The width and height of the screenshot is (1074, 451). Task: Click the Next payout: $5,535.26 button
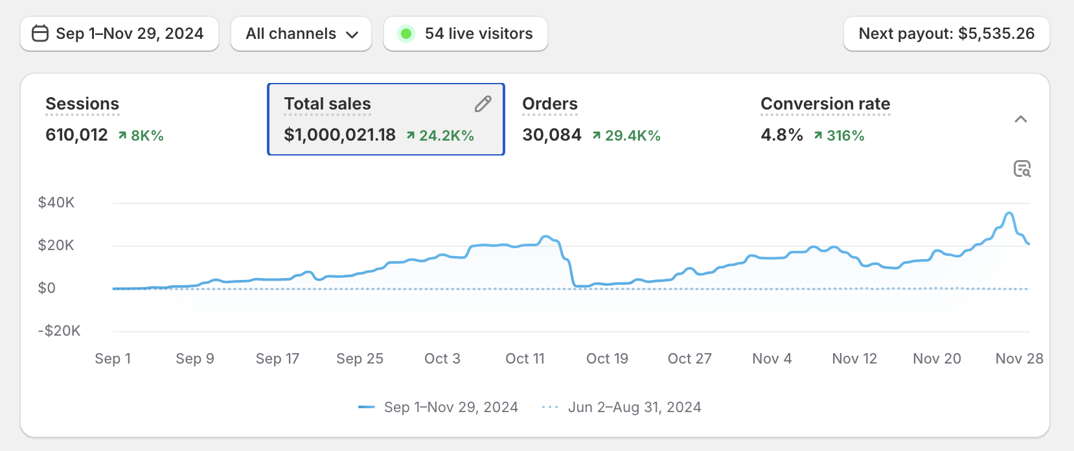pyautogui.click(x=946, y=34)
